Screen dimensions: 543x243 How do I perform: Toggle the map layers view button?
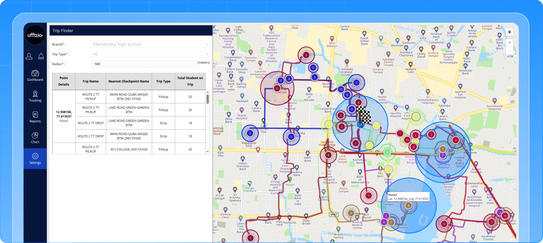509,32
